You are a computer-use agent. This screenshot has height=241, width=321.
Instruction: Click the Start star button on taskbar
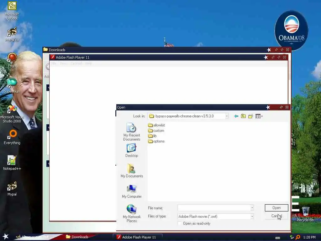[5, 237]
